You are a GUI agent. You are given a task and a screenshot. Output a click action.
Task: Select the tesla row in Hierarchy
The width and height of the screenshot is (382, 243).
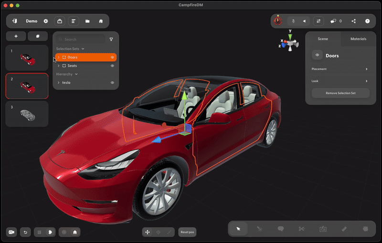click(x=86, y=82)
